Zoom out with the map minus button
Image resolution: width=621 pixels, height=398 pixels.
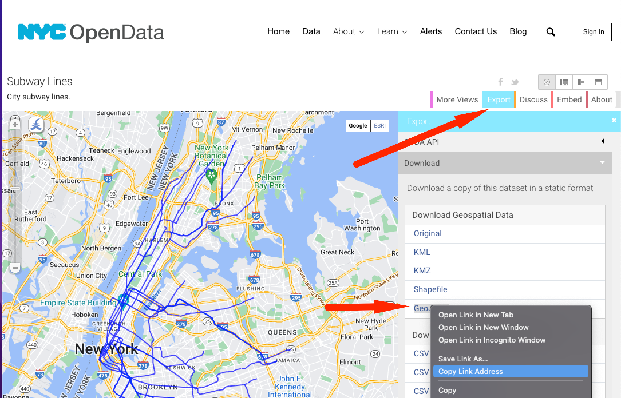(15, 268)
